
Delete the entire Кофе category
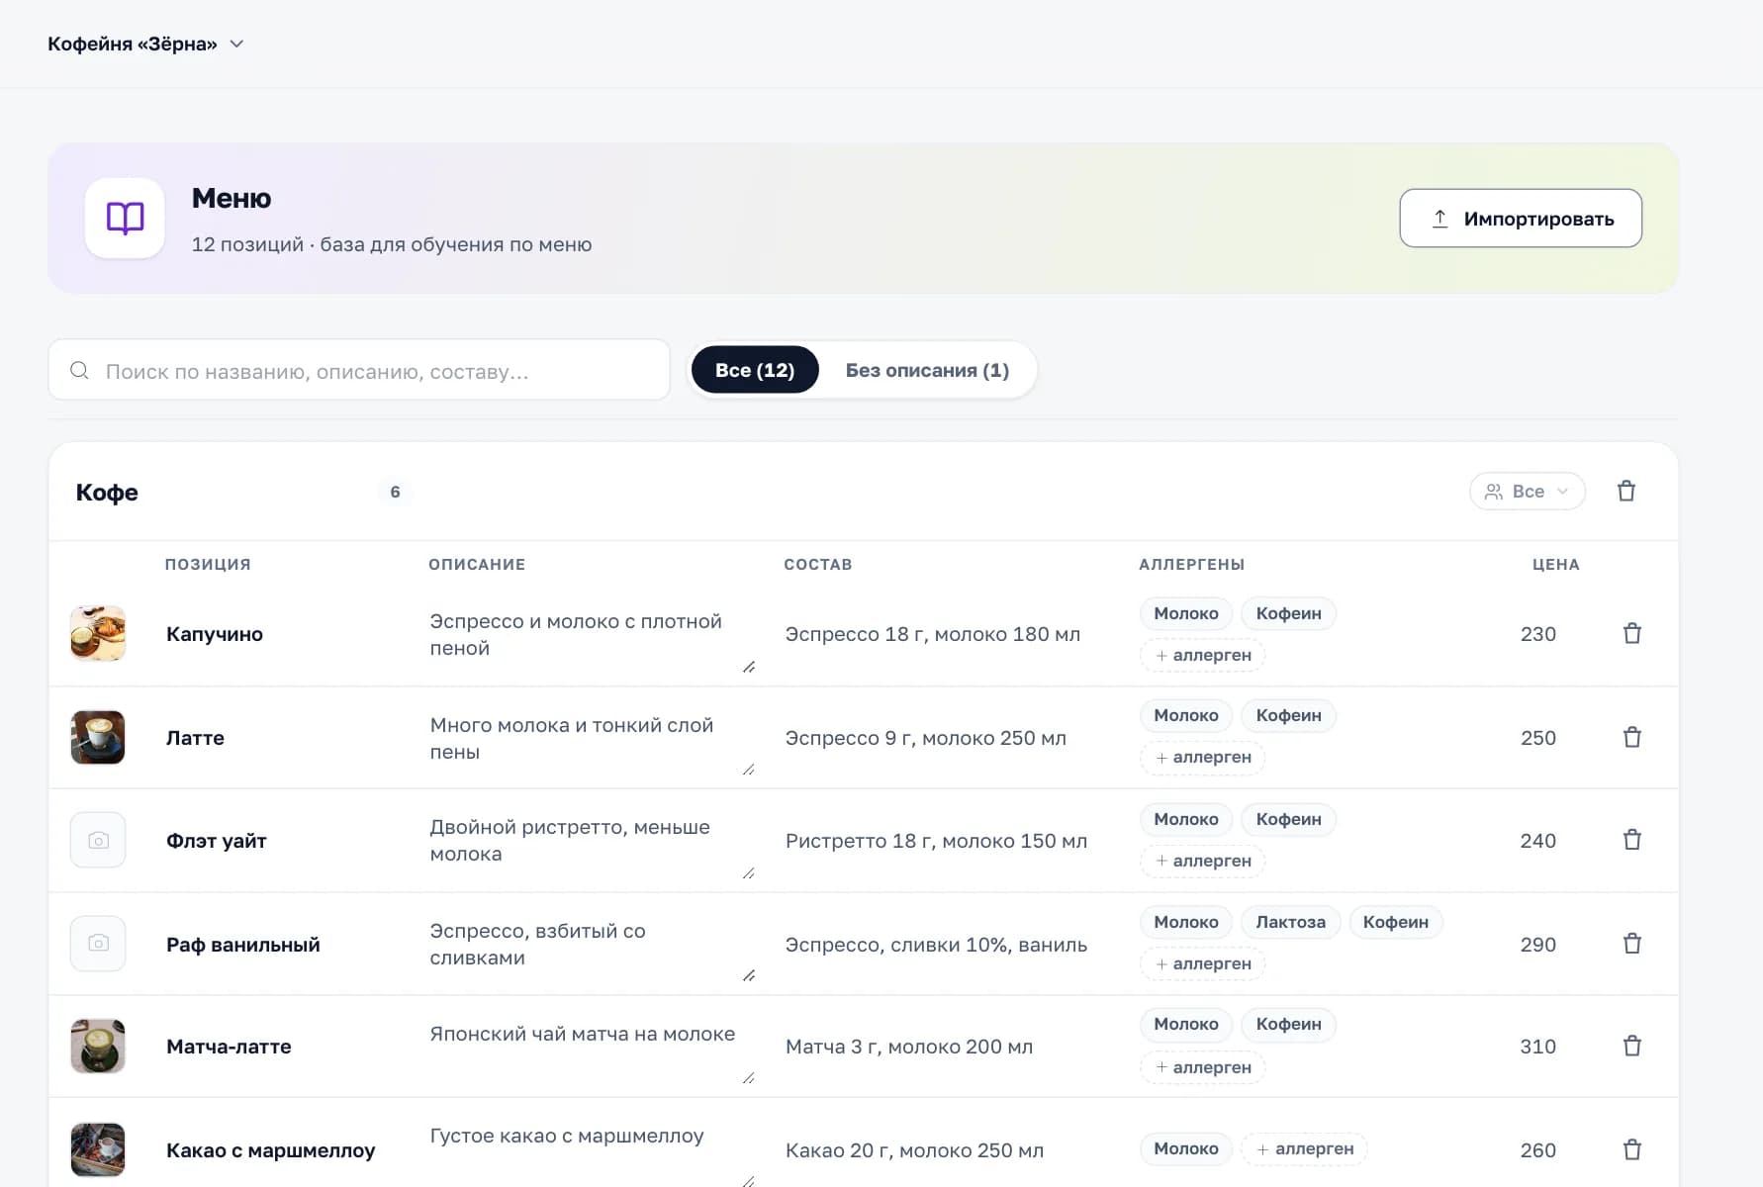tap(1626, 492)
